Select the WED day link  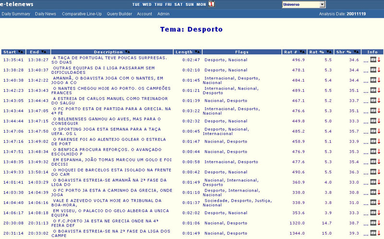[x=147, y=4]
